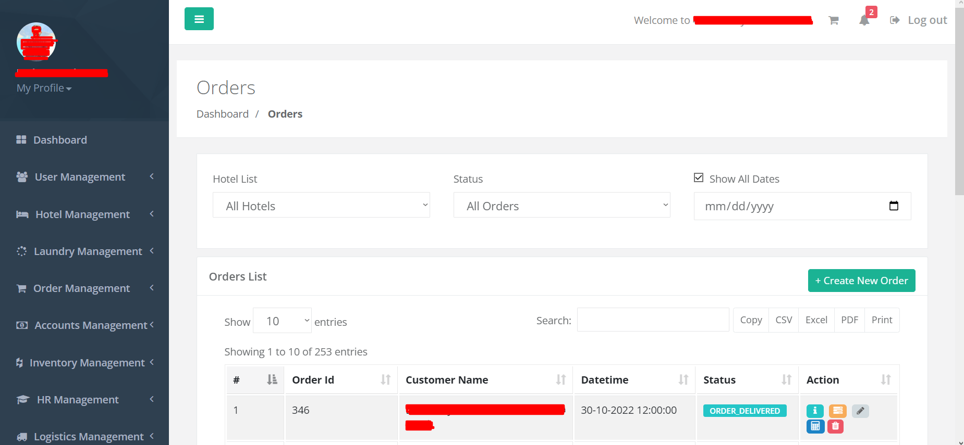Click the orange list icon for order 346
Viewport: 964px width, 445px height.
coord(837,411)
